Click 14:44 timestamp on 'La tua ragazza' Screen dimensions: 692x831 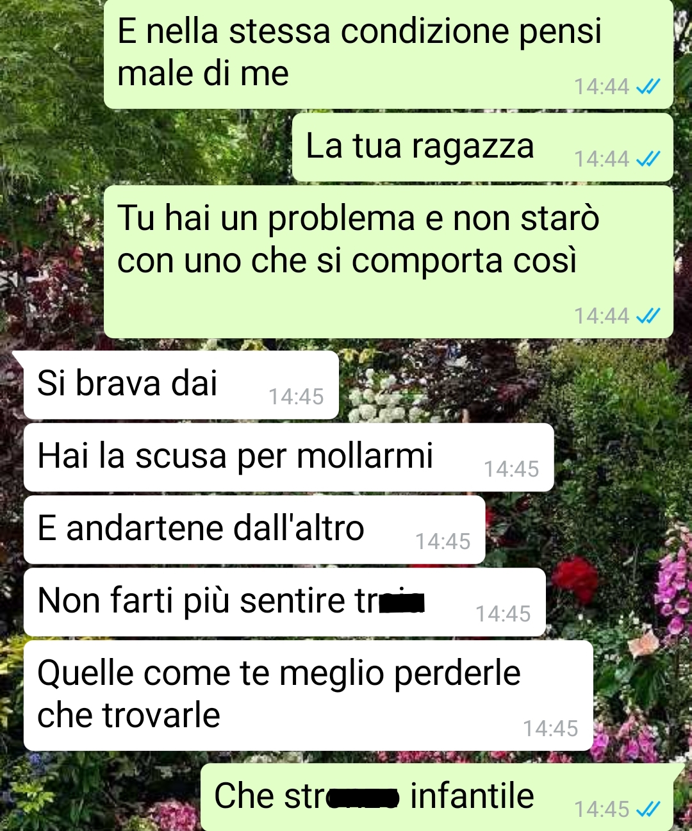click(x=602, y=158)
